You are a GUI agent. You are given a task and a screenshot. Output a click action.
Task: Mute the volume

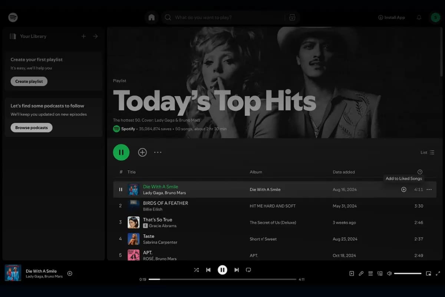pos(389,273)
